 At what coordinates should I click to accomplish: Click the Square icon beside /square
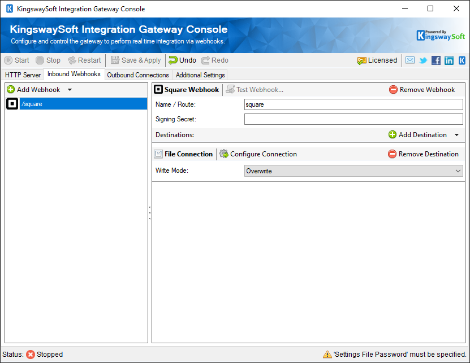(x=12, y=104)
